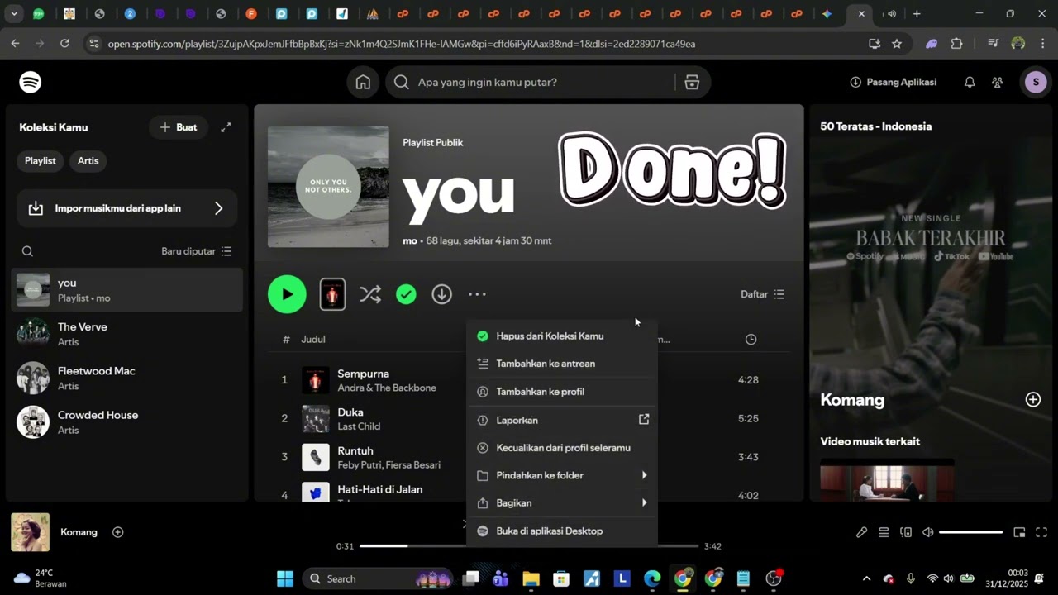Open the playlist preview thumbnail button
Image resolution: width=1058 pixels, height=595 pixels.
(332, 294)
